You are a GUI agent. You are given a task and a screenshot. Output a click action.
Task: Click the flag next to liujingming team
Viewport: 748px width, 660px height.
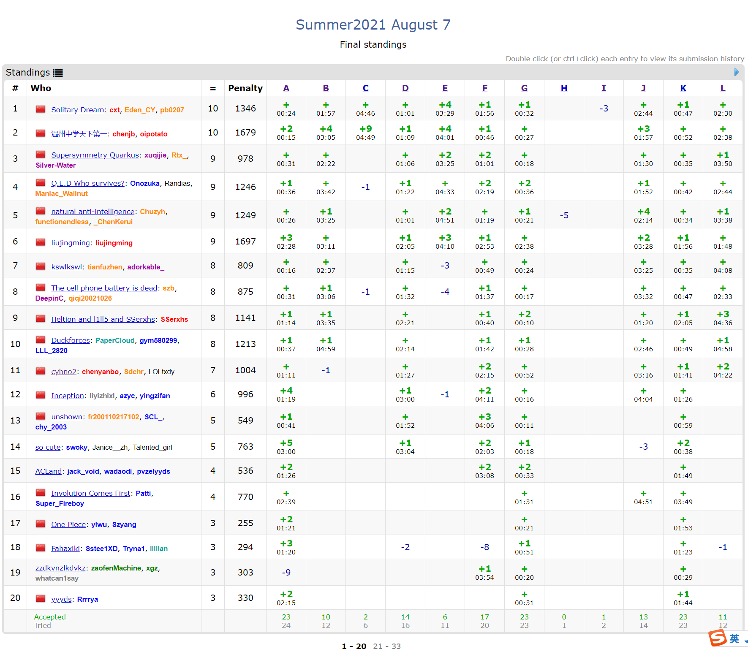(x=41, y=242)
